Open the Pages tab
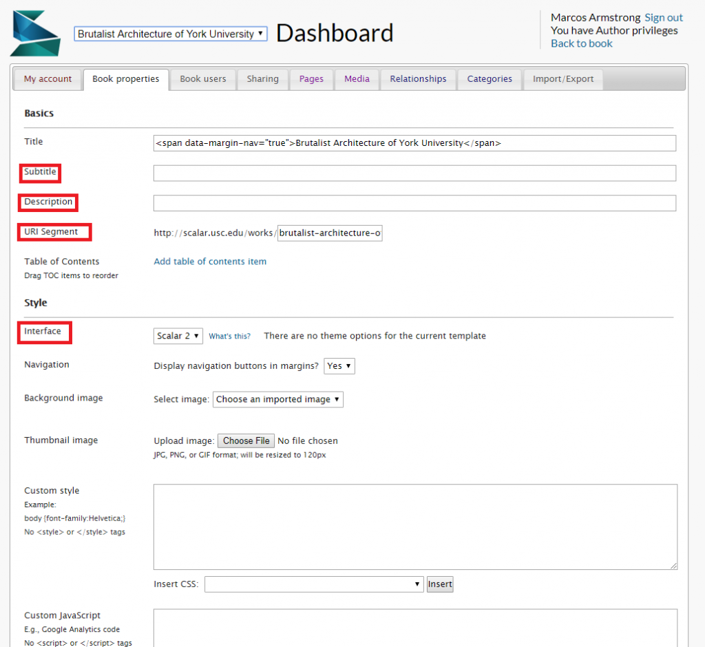The height and width of the screenshot is (647, 705). tap(311, 79)
